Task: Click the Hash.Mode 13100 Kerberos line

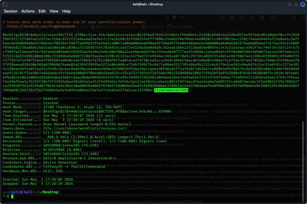Action: click(x=62, y=107)
